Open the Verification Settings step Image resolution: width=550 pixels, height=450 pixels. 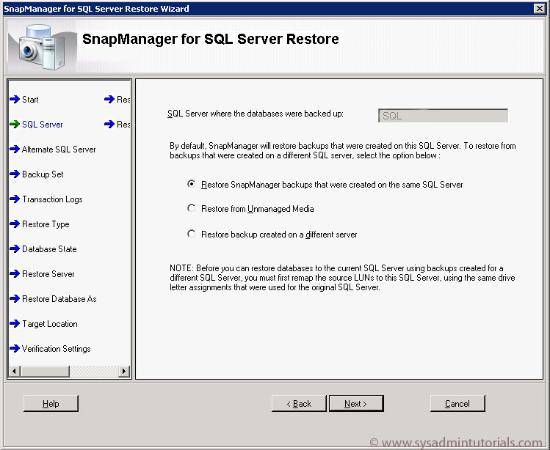pos(56,349)
